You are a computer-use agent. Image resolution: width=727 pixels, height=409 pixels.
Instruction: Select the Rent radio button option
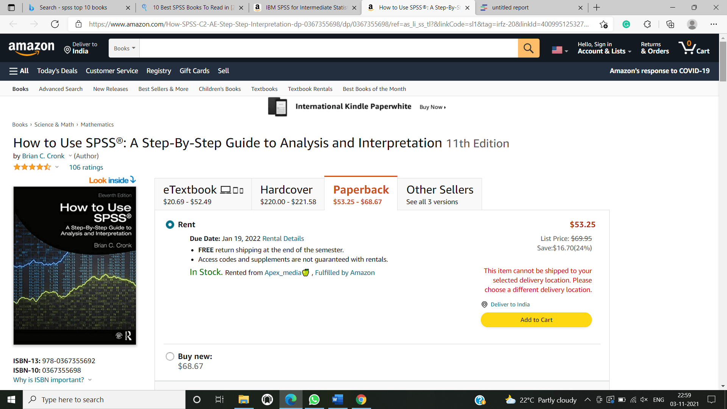[x=170, y=224]
